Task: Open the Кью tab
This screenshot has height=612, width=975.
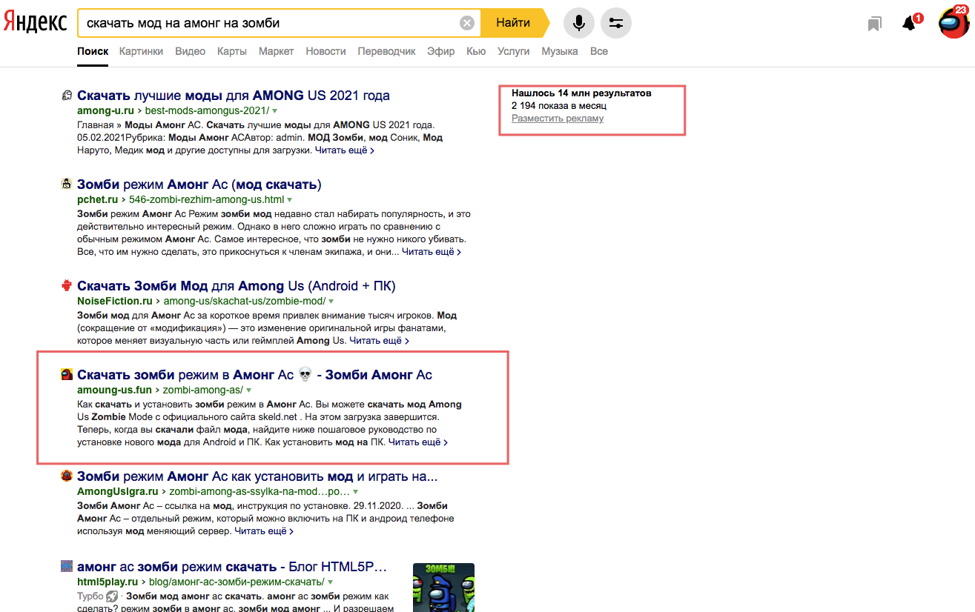Action: 476,51
